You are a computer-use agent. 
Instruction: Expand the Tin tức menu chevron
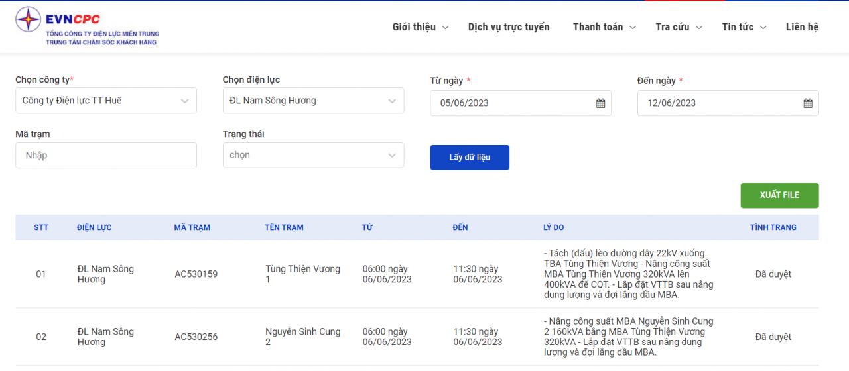coord(763,28)
